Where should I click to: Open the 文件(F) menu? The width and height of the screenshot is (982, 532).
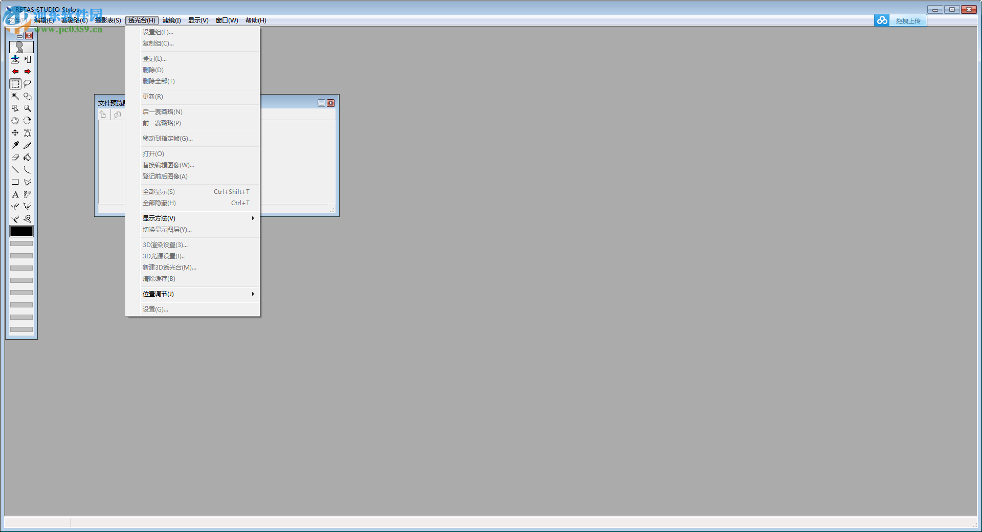(x=17, y=20)
